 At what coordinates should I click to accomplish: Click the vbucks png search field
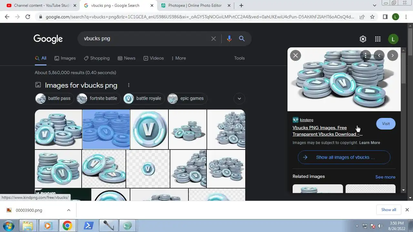tap(145, 39)
